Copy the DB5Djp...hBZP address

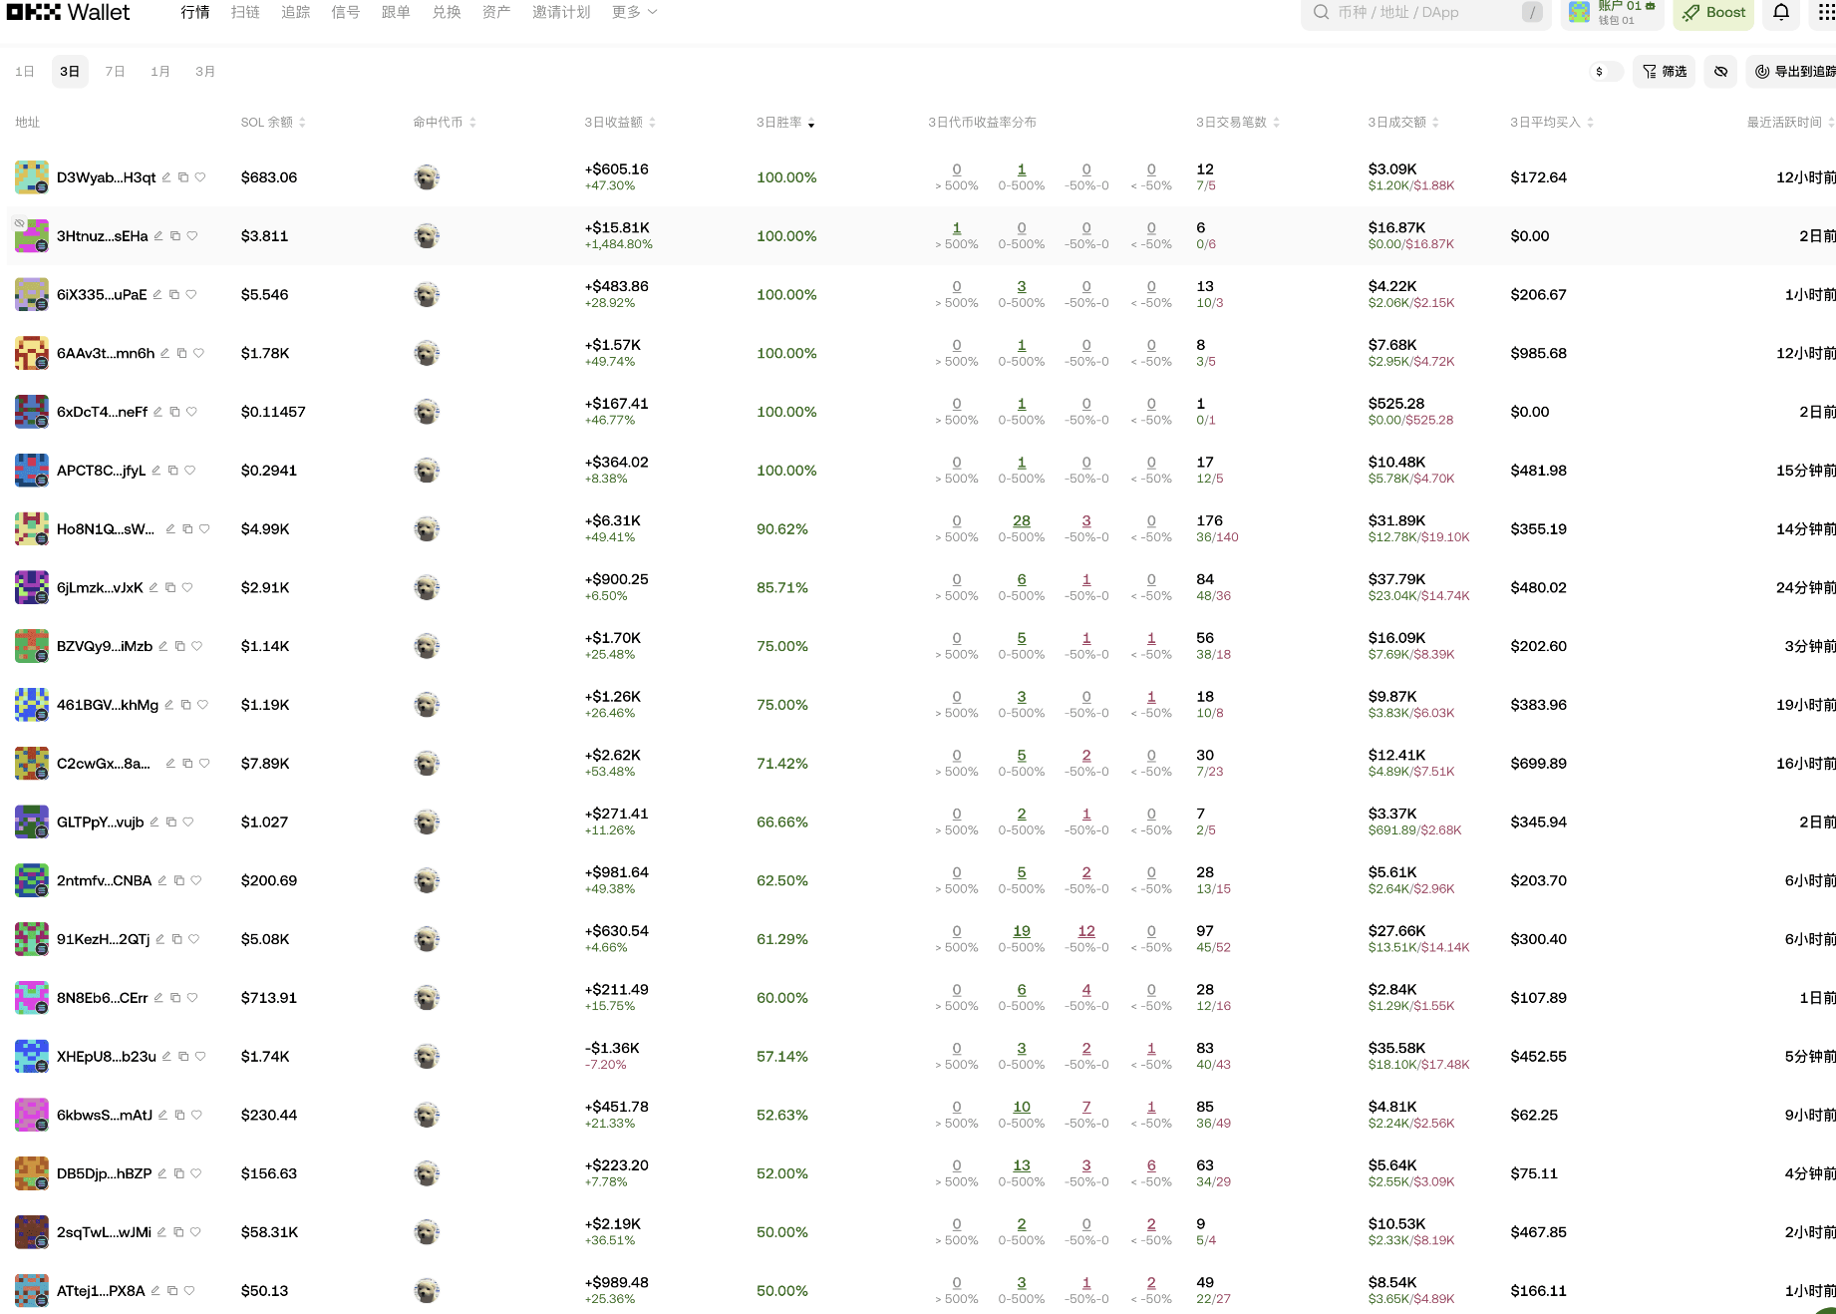click(x=179, y=1174)
